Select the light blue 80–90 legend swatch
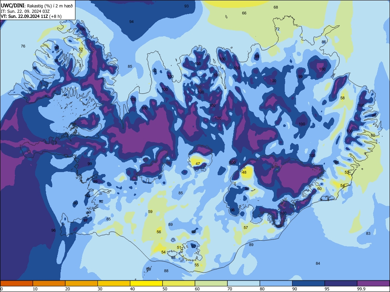 coord(276,283)
